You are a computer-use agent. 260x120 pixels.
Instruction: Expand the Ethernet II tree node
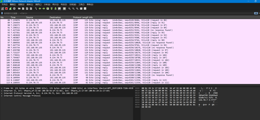pyautogui.click(x=2, y=91)
